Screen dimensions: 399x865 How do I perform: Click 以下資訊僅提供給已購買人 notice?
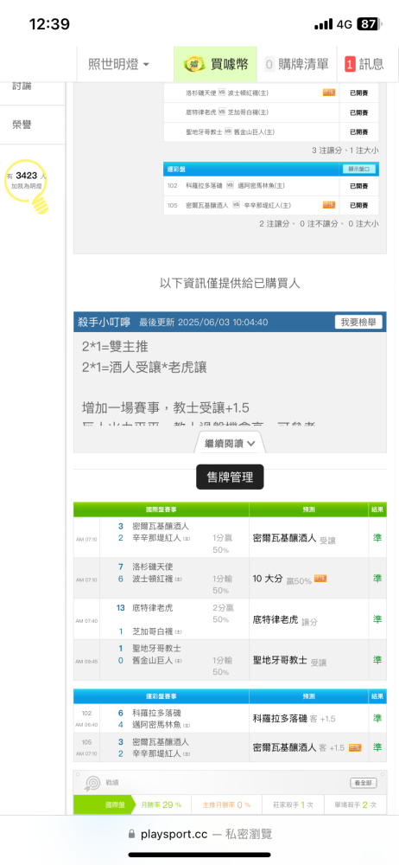[230, 284]
